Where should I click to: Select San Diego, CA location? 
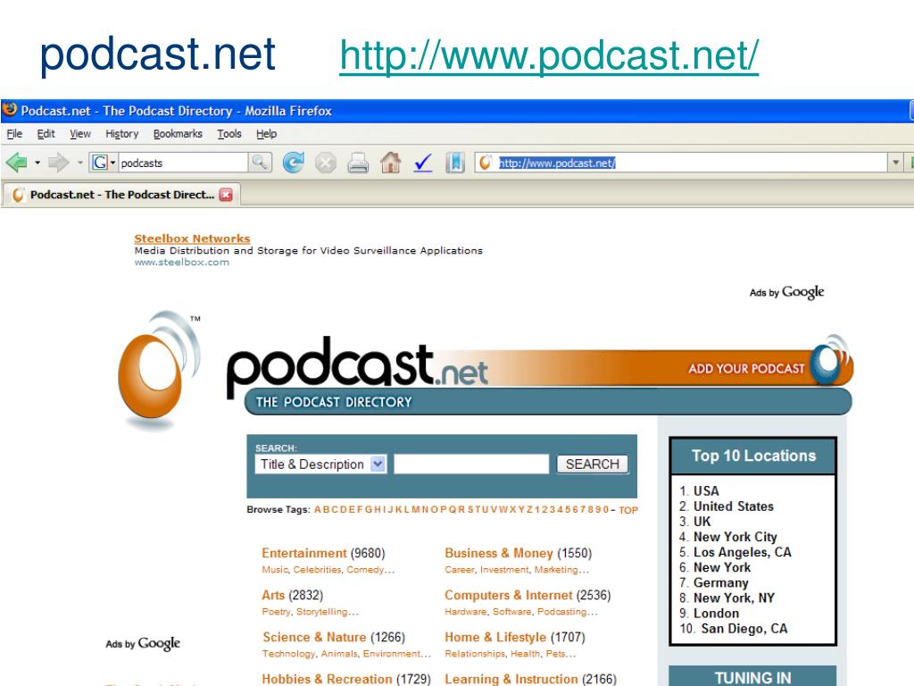tap(744, 629)
